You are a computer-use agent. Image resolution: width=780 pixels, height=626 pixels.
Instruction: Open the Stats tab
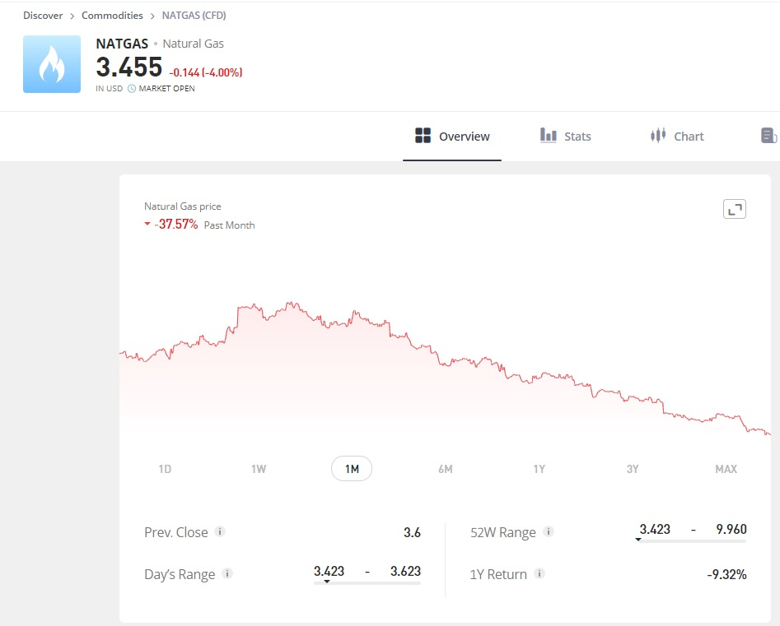click(x=566, y=137)
